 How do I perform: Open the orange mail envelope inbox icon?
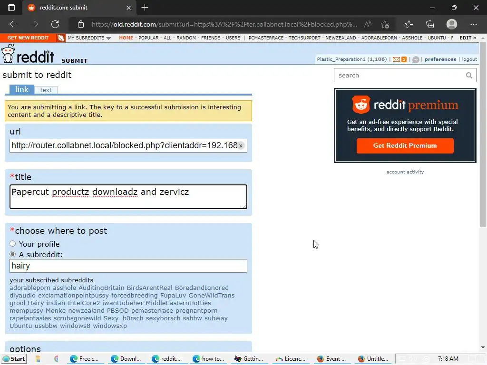[396, 59]
